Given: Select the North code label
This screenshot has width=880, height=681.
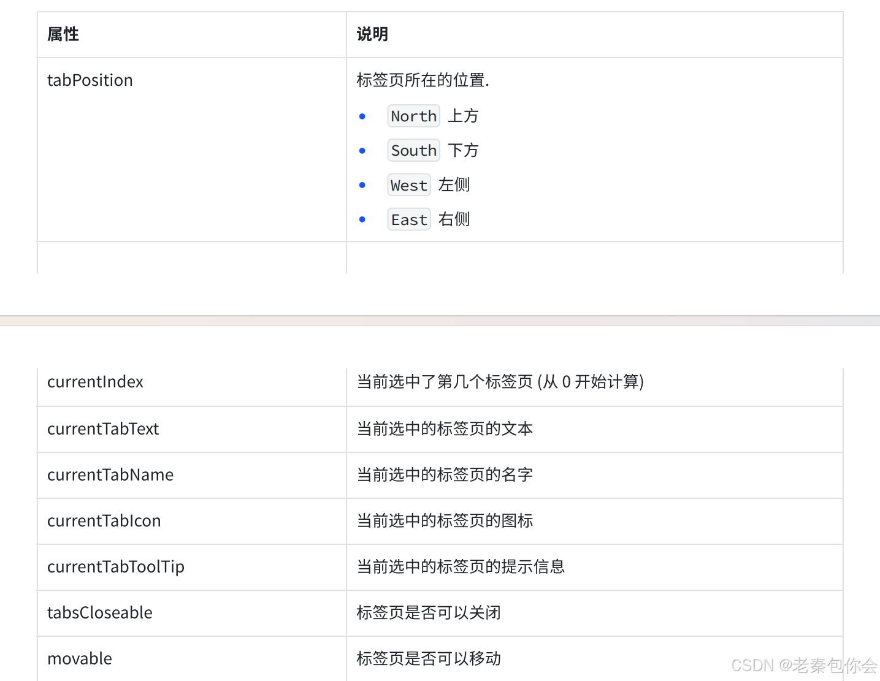Looking at the screenshot, I should click(x=413, y=116).
